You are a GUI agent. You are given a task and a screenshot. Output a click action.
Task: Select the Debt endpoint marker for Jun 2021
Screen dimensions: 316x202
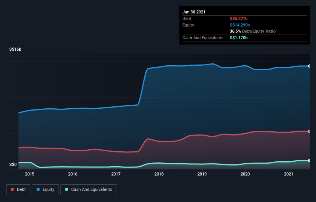pyautogui.click(x=309, y=131)
